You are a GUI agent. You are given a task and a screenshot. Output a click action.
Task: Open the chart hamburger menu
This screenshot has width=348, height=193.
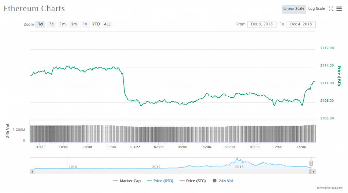pyautogui.click(x=339, y=9)
